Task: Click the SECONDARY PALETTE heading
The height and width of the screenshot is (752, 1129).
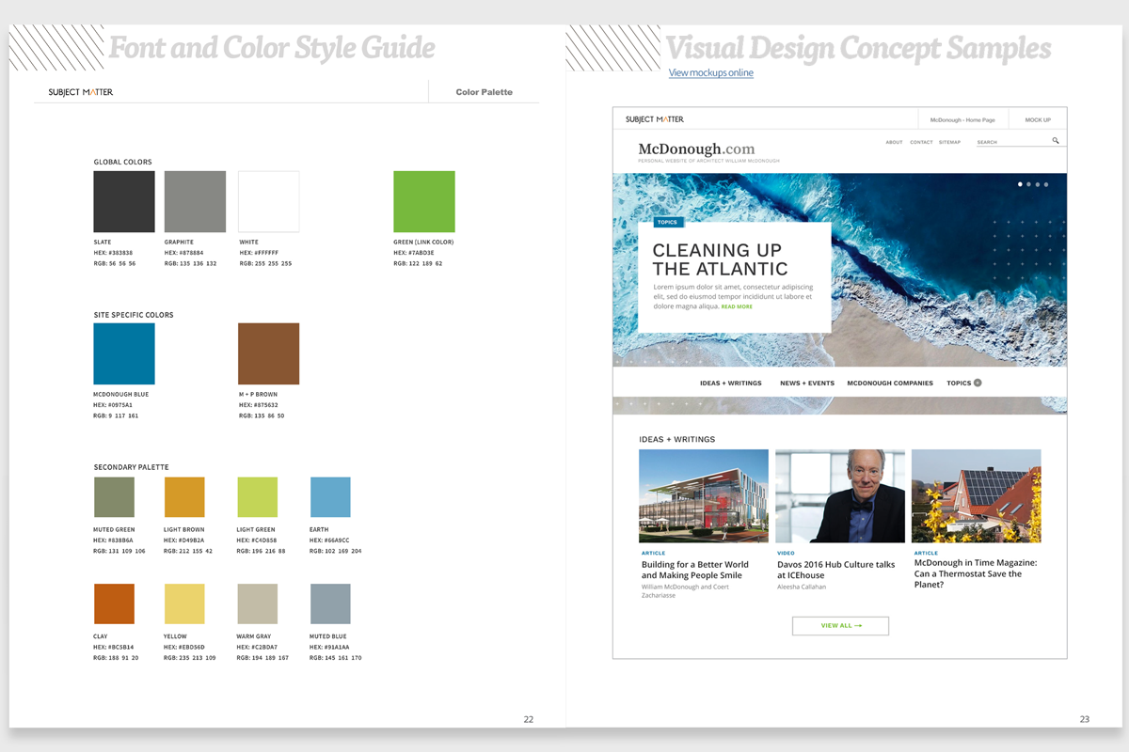Action: pos(131,467)
